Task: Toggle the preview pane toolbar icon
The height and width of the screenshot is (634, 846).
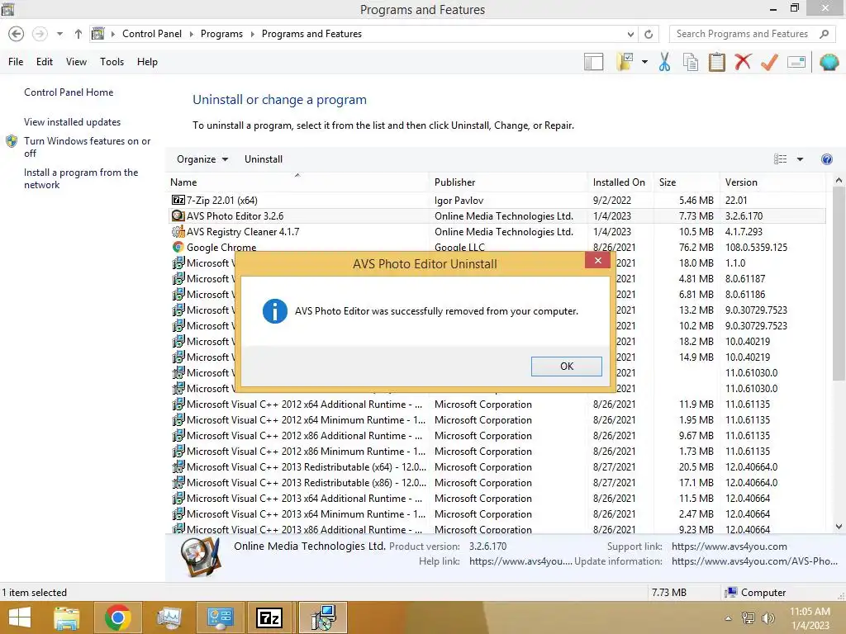Action: coord(593,62)
